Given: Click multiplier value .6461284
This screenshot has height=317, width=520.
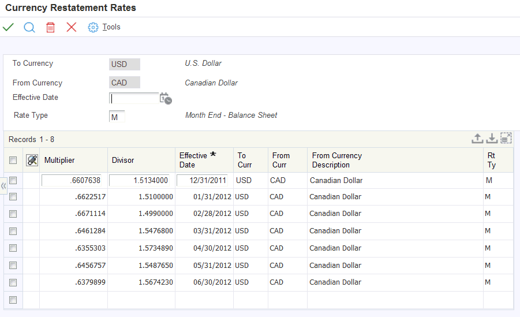Looking at the screenshot, I should click(90, 231).
